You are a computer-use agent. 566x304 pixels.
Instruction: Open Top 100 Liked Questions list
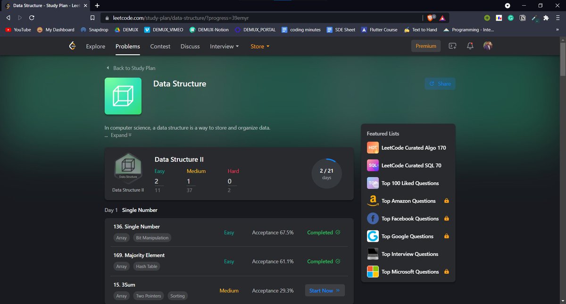(410, 183)
